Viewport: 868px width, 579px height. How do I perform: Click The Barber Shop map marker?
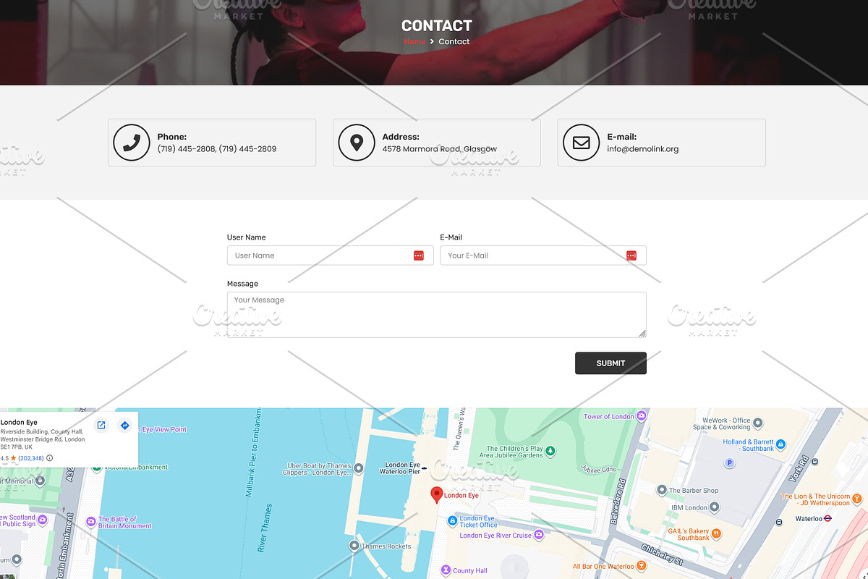tap(661, 490)
